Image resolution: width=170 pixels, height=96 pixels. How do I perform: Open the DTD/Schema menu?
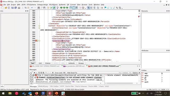click(x=31, y=5)
